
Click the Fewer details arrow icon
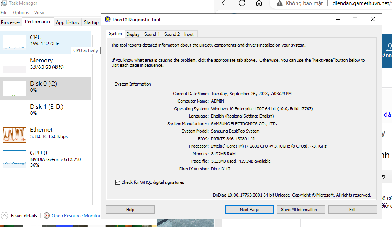(5, 216)
